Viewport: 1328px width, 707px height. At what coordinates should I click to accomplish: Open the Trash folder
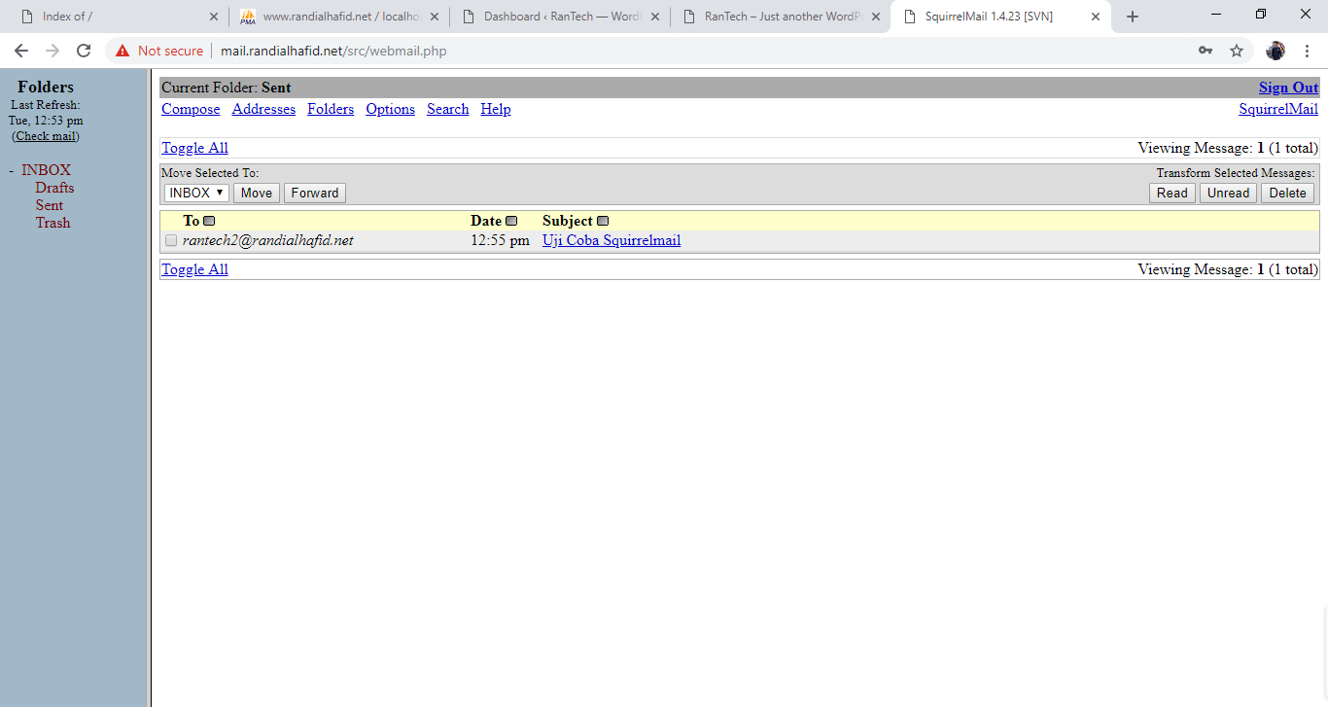coord(53,223)
